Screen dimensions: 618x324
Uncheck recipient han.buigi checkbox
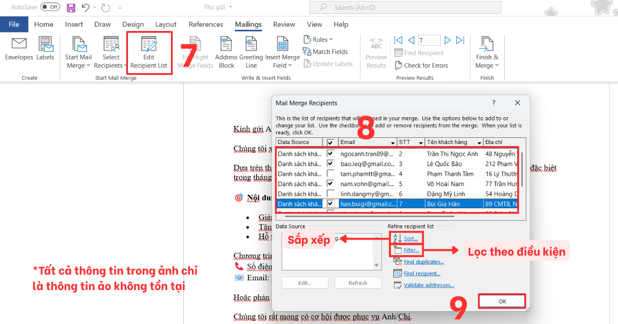[331, 204]
